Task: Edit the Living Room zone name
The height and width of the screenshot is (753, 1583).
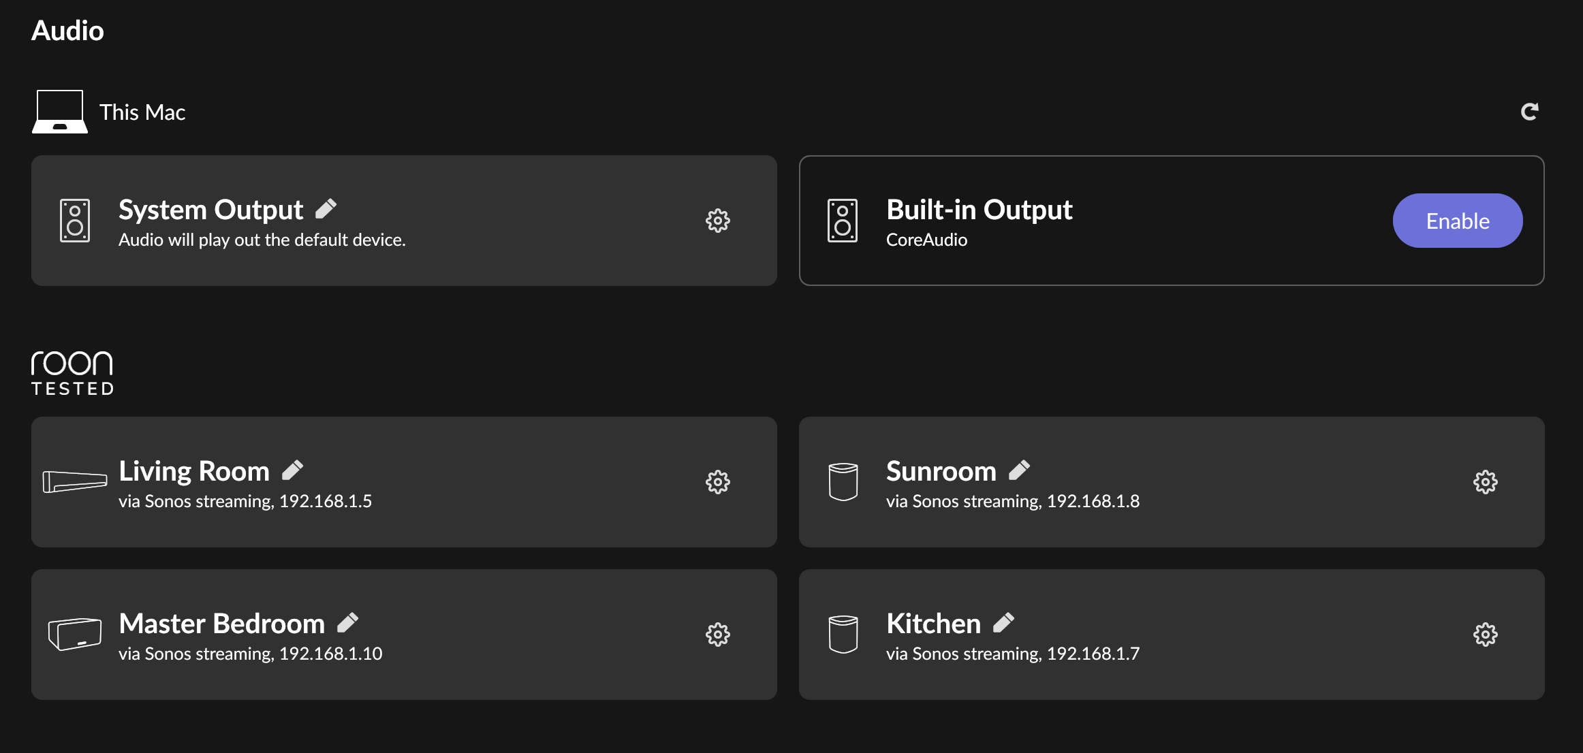Action: (x=293, y=470)
